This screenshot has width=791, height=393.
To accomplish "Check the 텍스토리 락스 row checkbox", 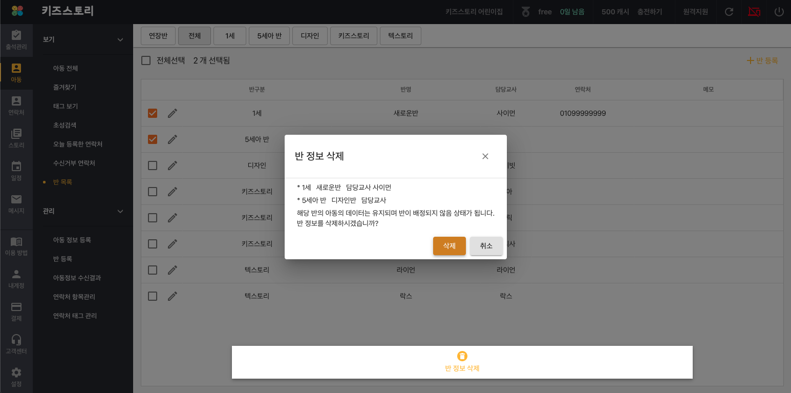I will click(x=153, y=296).
